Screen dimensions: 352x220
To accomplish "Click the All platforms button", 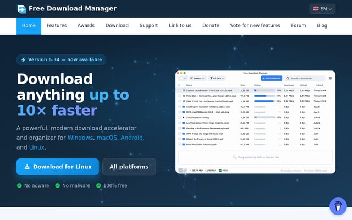I will (x=129, y=167).
